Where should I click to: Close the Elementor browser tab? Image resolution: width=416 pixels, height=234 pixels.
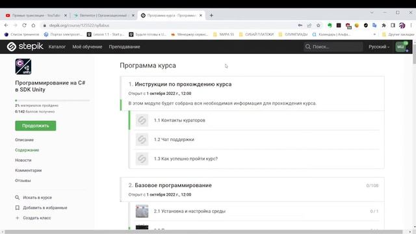click(x=133, y=16)
